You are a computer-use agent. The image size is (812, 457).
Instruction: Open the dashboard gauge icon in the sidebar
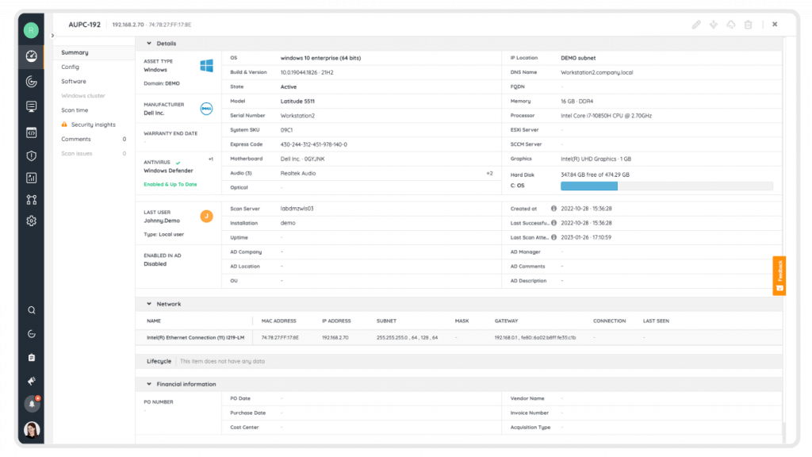tap(31, 57)
